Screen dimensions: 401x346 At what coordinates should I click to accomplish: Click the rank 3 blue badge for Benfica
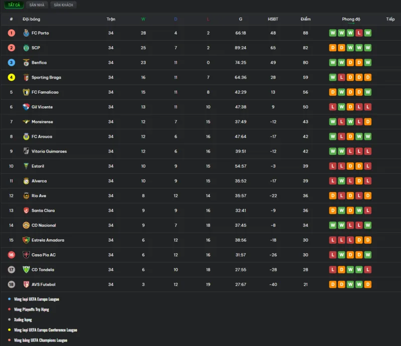tap(11, 63)
